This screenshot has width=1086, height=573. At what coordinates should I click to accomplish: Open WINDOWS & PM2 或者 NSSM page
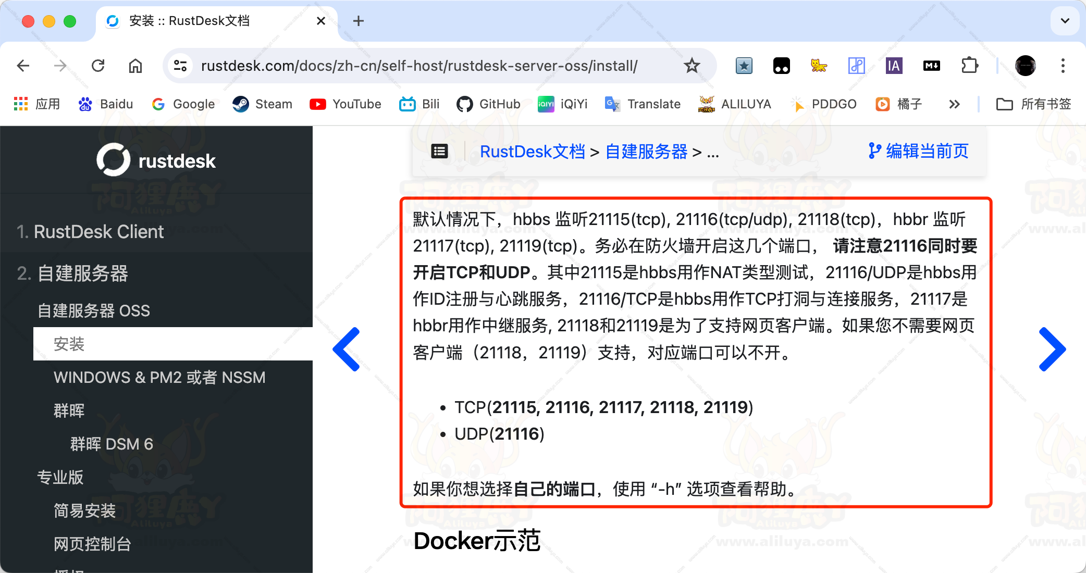point(159,377)
